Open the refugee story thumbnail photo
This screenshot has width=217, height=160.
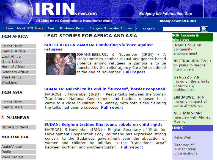coord(61,64)
